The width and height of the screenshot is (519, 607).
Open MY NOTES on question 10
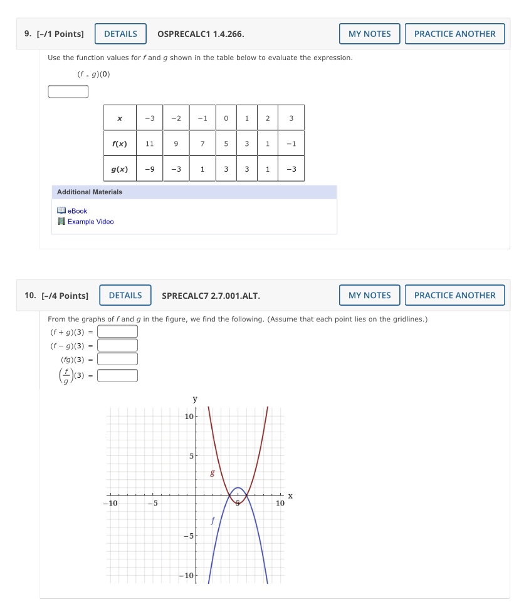[369, 295]
